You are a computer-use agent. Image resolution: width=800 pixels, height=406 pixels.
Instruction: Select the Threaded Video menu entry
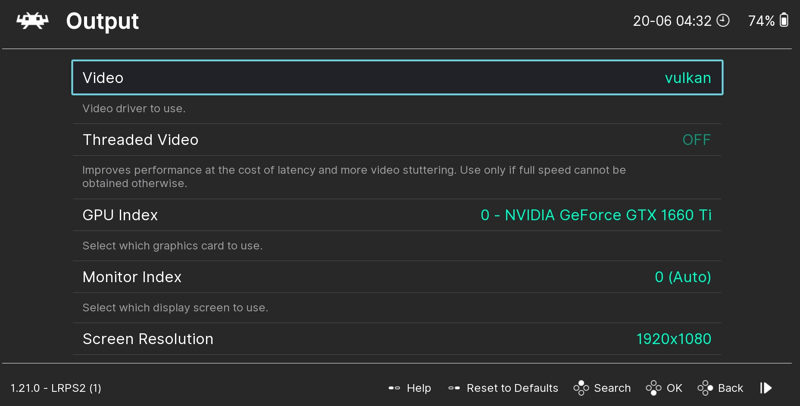click(397, 140)
